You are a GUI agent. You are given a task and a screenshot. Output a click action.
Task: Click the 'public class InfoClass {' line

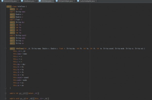tap(16, 7)
